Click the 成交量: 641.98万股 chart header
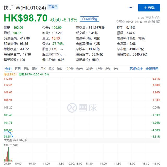167x167 pixels. [x=15, y=140]
